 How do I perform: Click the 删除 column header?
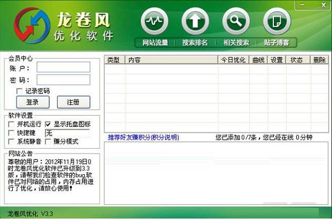[319, 60]
